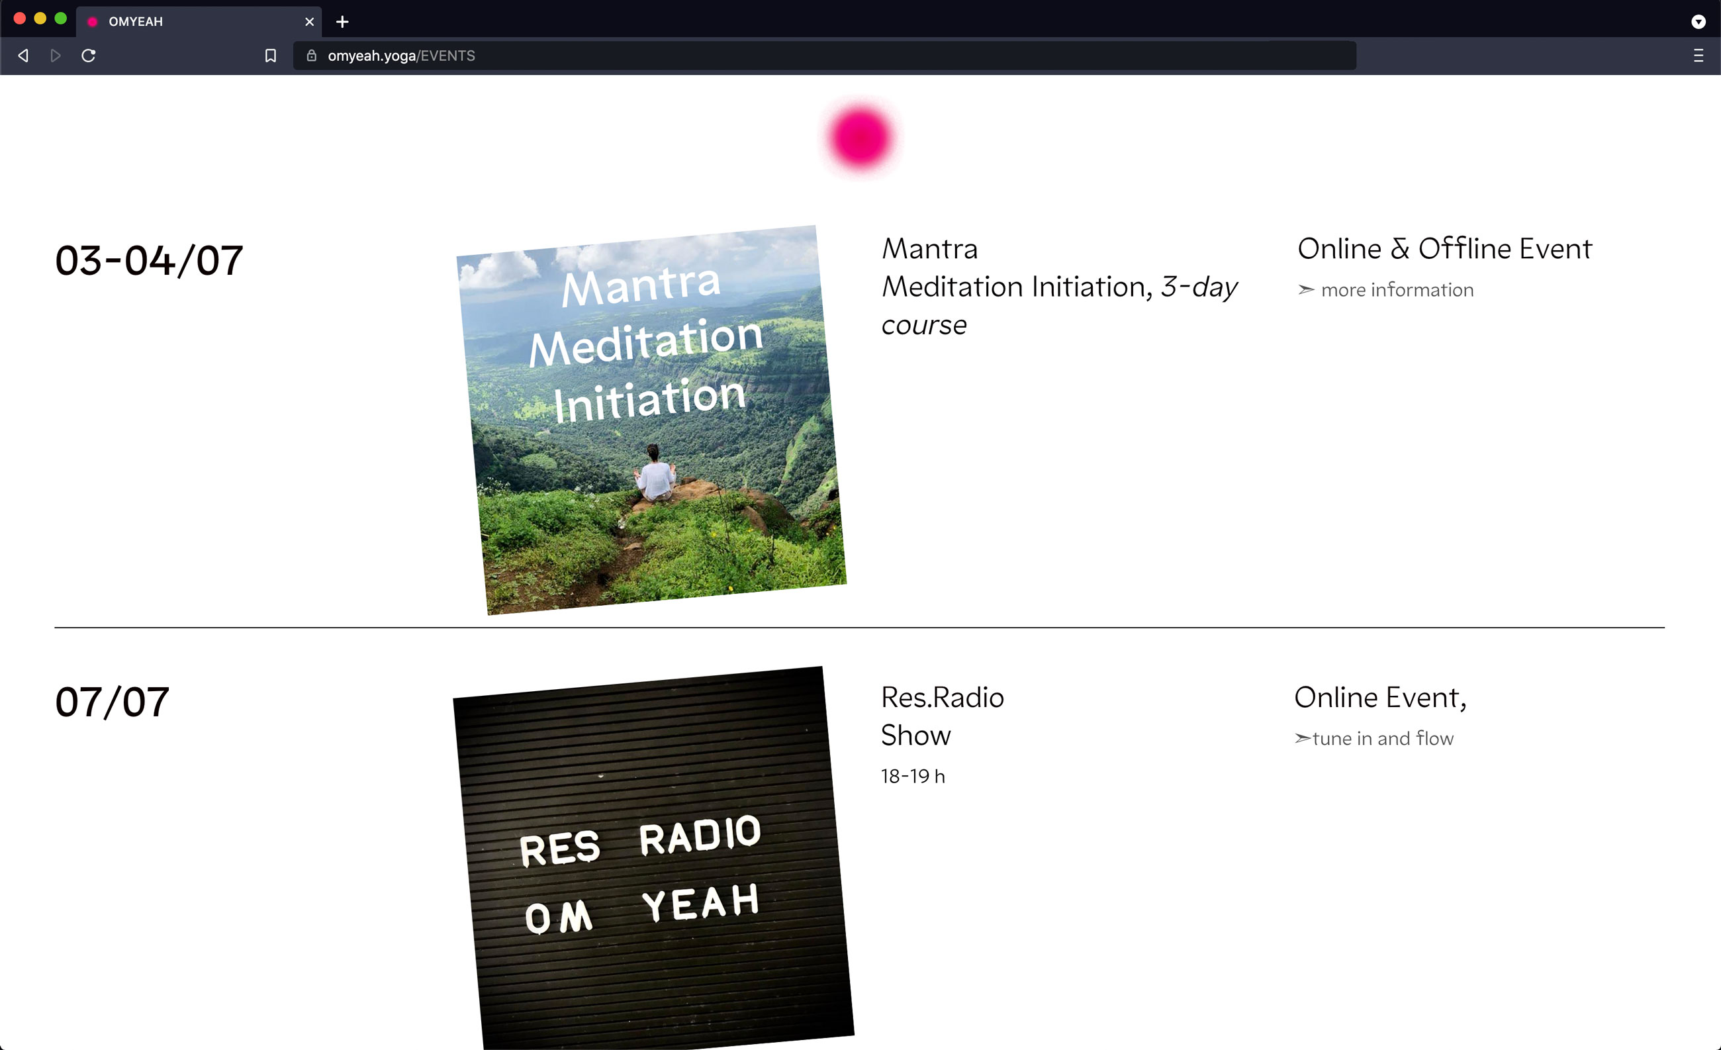Click the browser back arrow icon
1721x1050 pixels.
pyautogui.click(x=23, y=56)
